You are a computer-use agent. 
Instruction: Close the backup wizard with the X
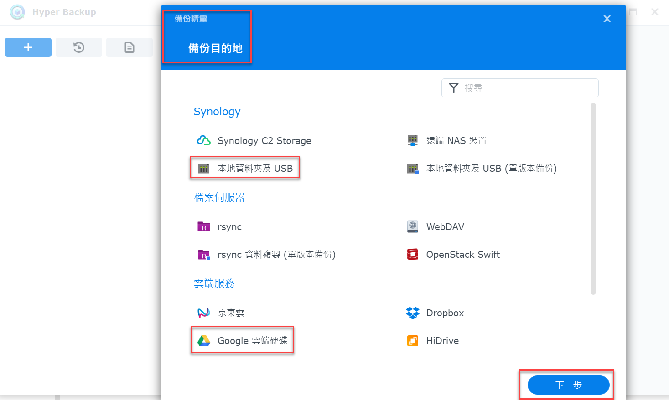click(x=607, y=19)
